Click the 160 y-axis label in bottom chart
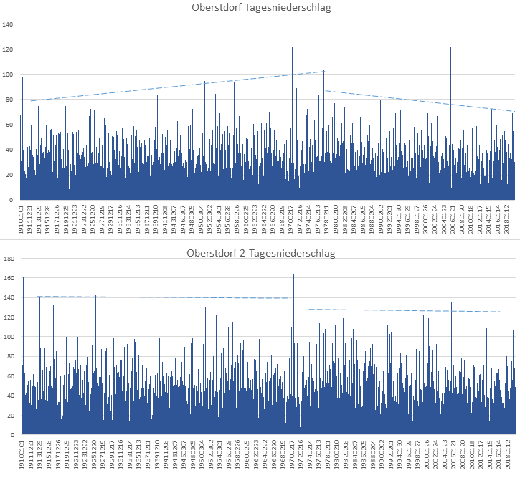The width and height of the screenshot is (520, 478). click(x=8, y=278)
